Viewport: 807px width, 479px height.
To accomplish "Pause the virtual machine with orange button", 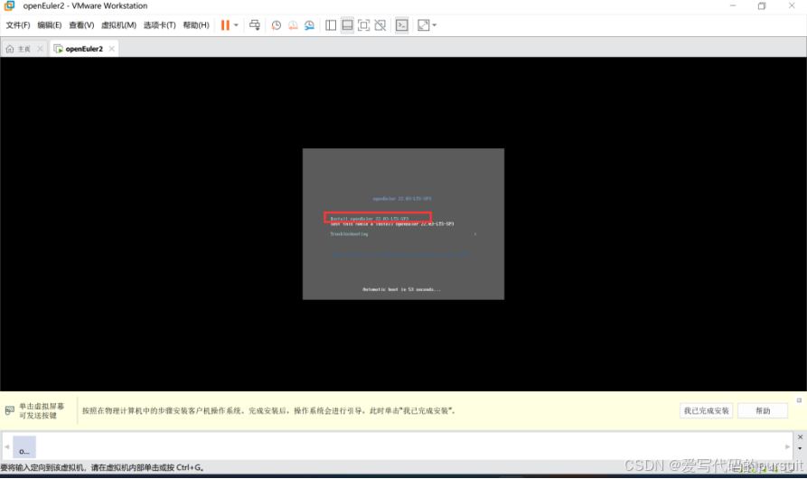I will click(225, 25).
